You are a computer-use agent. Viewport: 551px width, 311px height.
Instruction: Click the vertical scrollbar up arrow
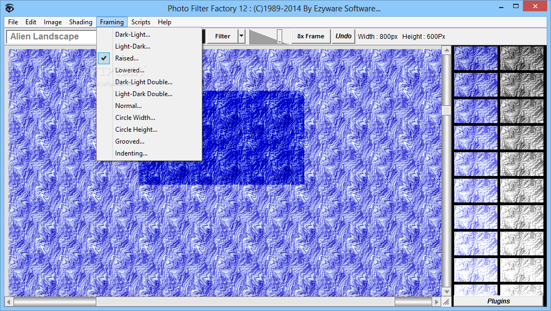(446, 50)
